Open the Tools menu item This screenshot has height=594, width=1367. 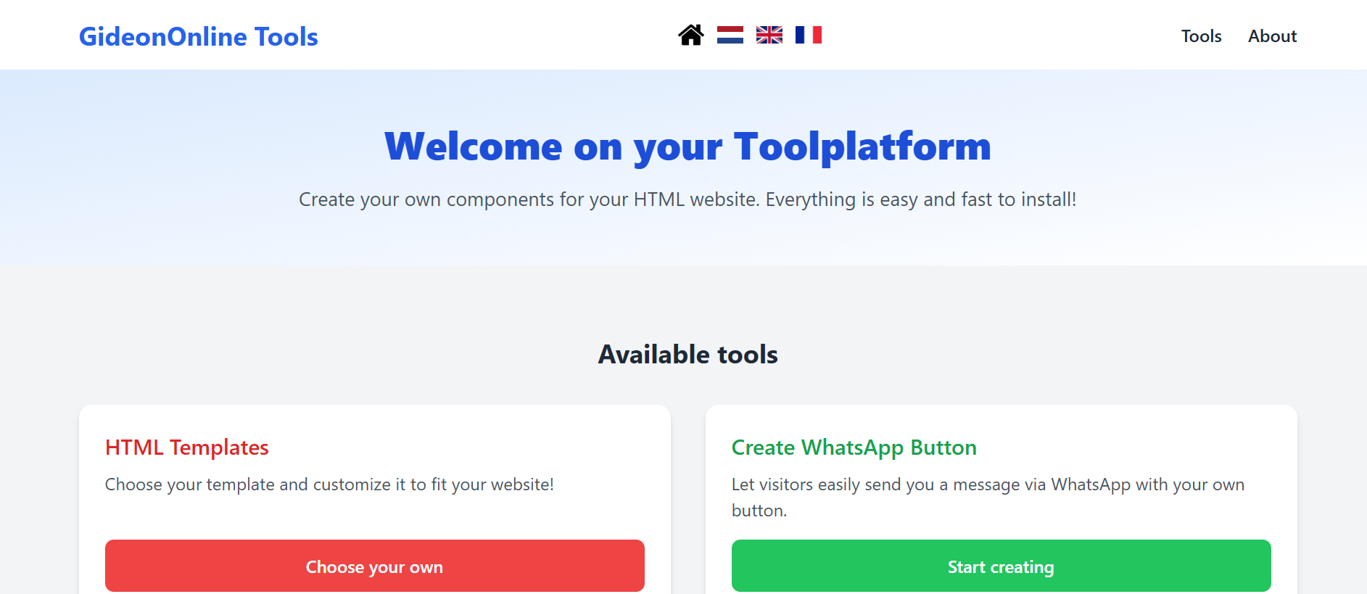1201,36
